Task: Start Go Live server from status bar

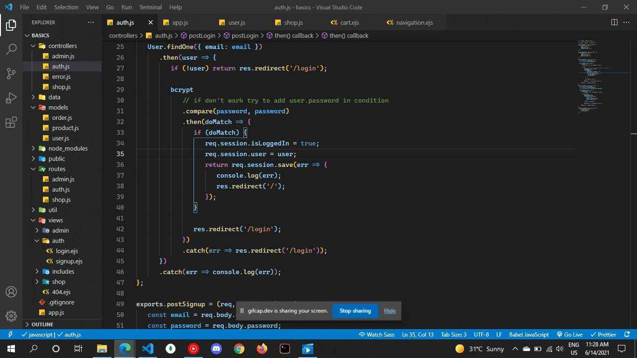Action: coord(569,334)
